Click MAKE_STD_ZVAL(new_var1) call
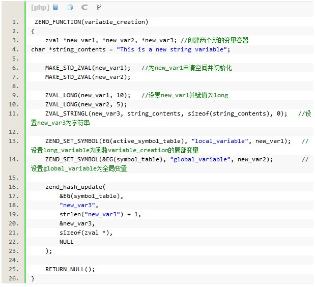Viewport: 315px width, 287px height. [x=88, y=68]
